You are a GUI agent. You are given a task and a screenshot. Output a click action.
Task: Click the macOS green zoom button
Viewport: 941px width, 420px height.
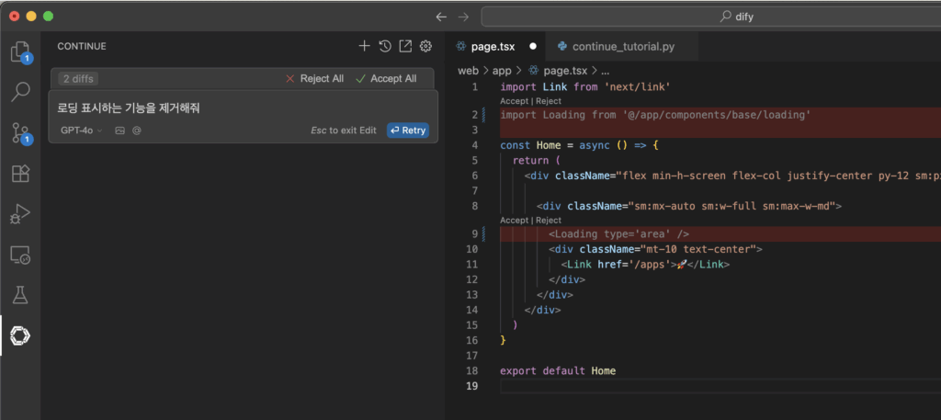point(48,17)
